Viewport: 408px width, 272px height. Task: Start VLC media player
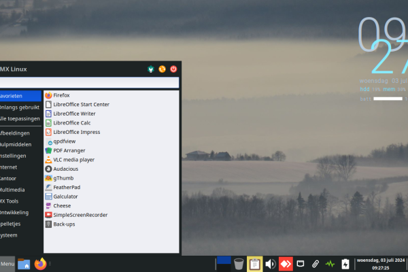(x=73, y=159)
